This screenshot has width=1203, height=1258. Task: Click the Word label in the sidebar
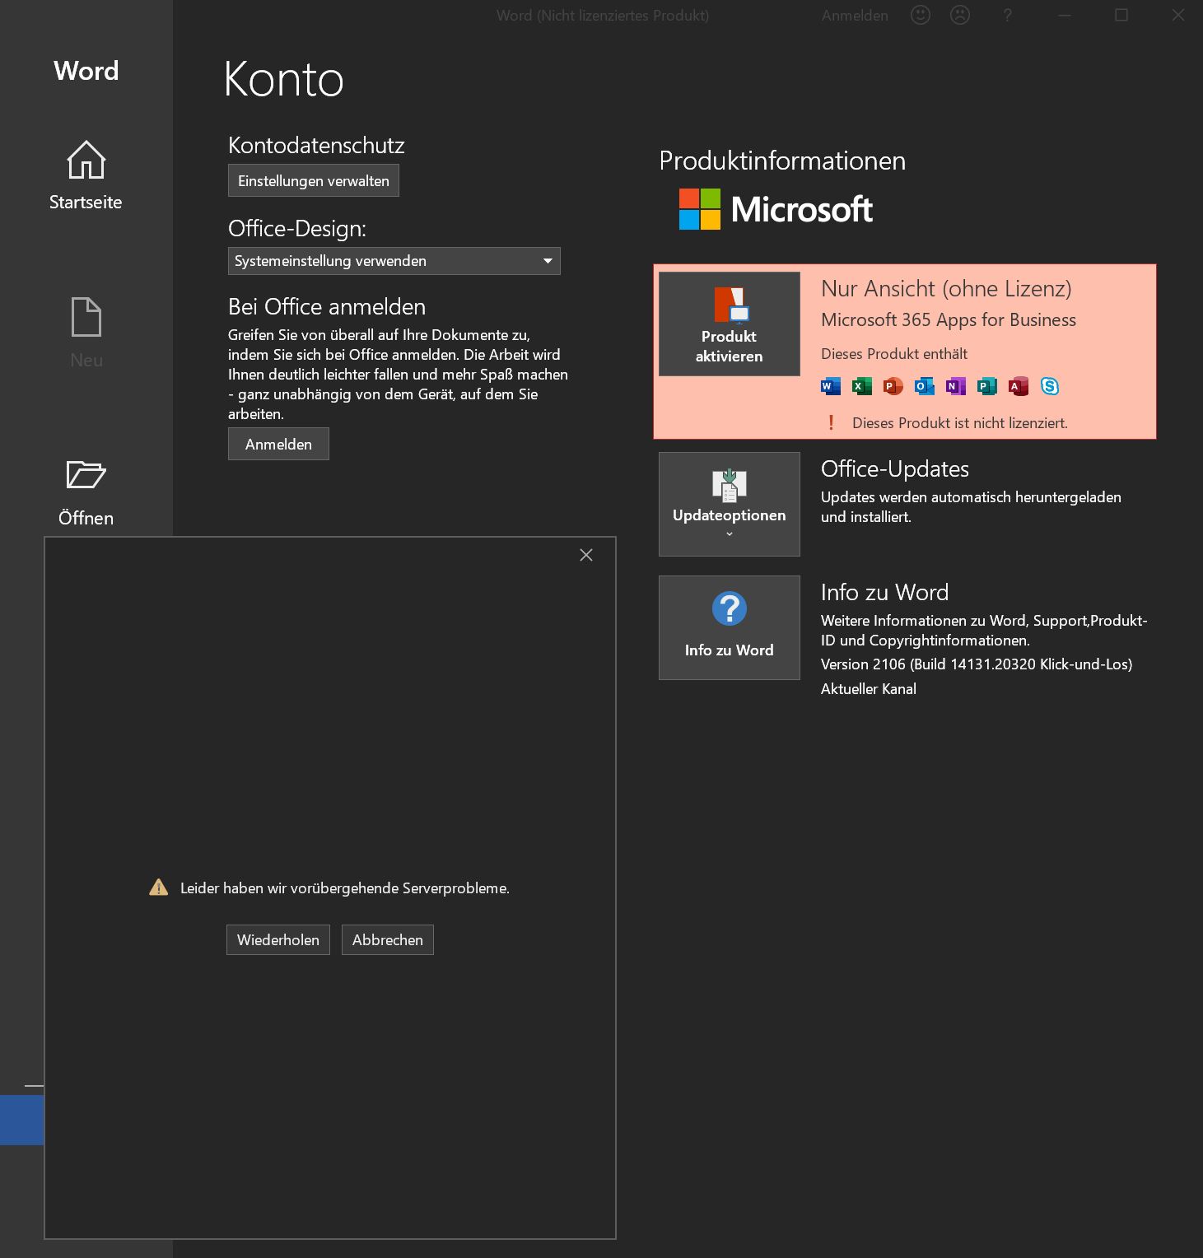[86, 71]
